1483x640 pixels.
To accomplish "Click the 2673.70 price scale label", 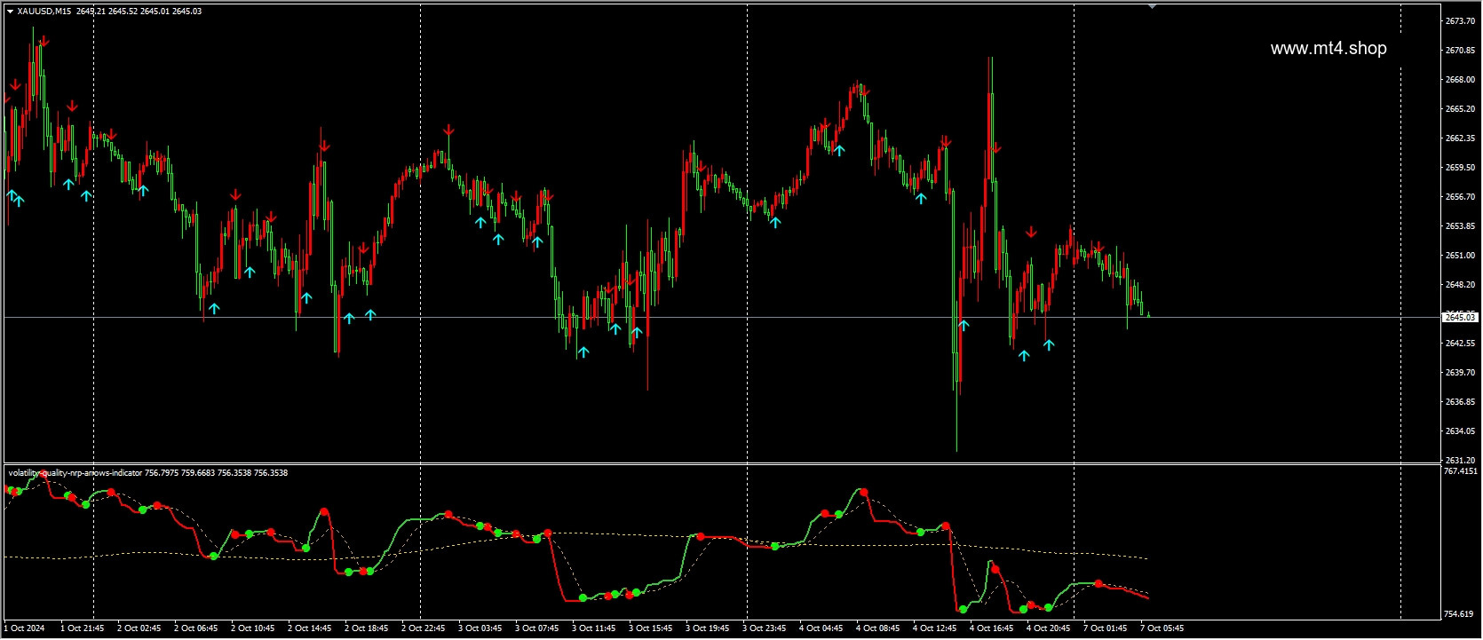I will 1460,21.
